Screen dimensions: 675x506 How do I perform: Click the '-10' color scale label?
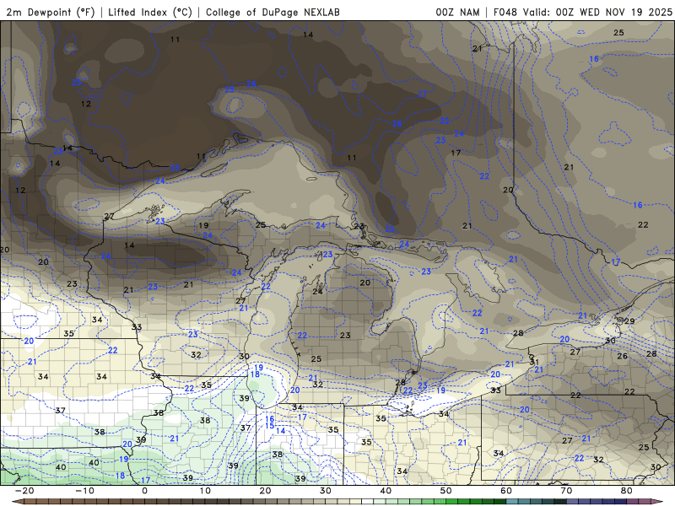pyautogui.click(x=84, y=491)
